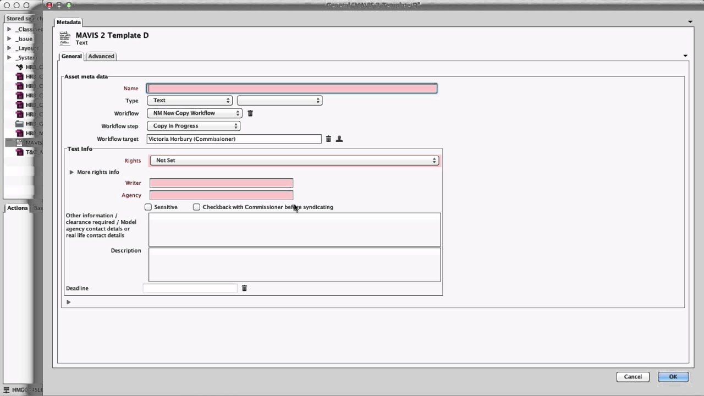This screenshot has width=704, height=396.
Task: Expand the _Layouts tree node
Action: (x=9, y=48)
